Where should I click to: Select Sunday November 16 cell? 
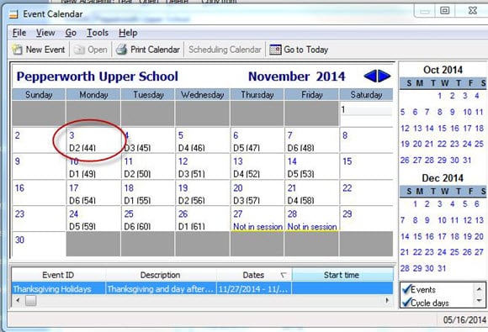39,192
